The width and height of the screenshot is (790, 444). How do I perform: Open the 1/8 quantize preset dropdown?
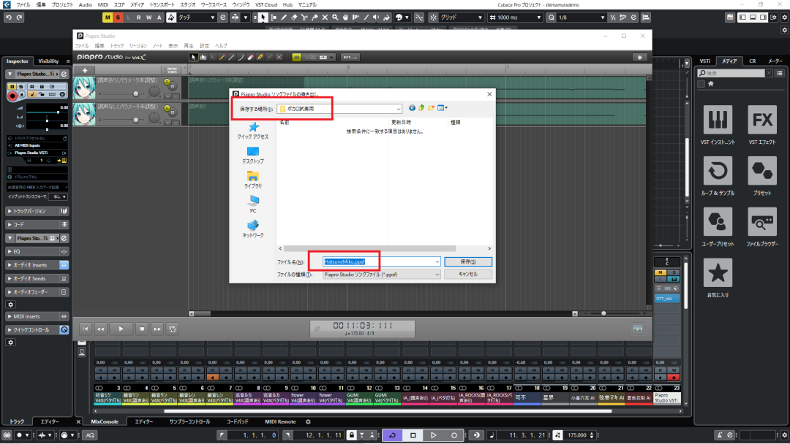point(582,18)
